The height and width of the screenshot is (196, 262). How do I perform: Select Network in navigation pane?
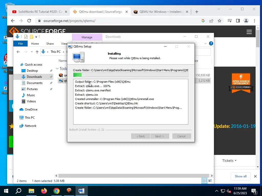pos(31,126)
